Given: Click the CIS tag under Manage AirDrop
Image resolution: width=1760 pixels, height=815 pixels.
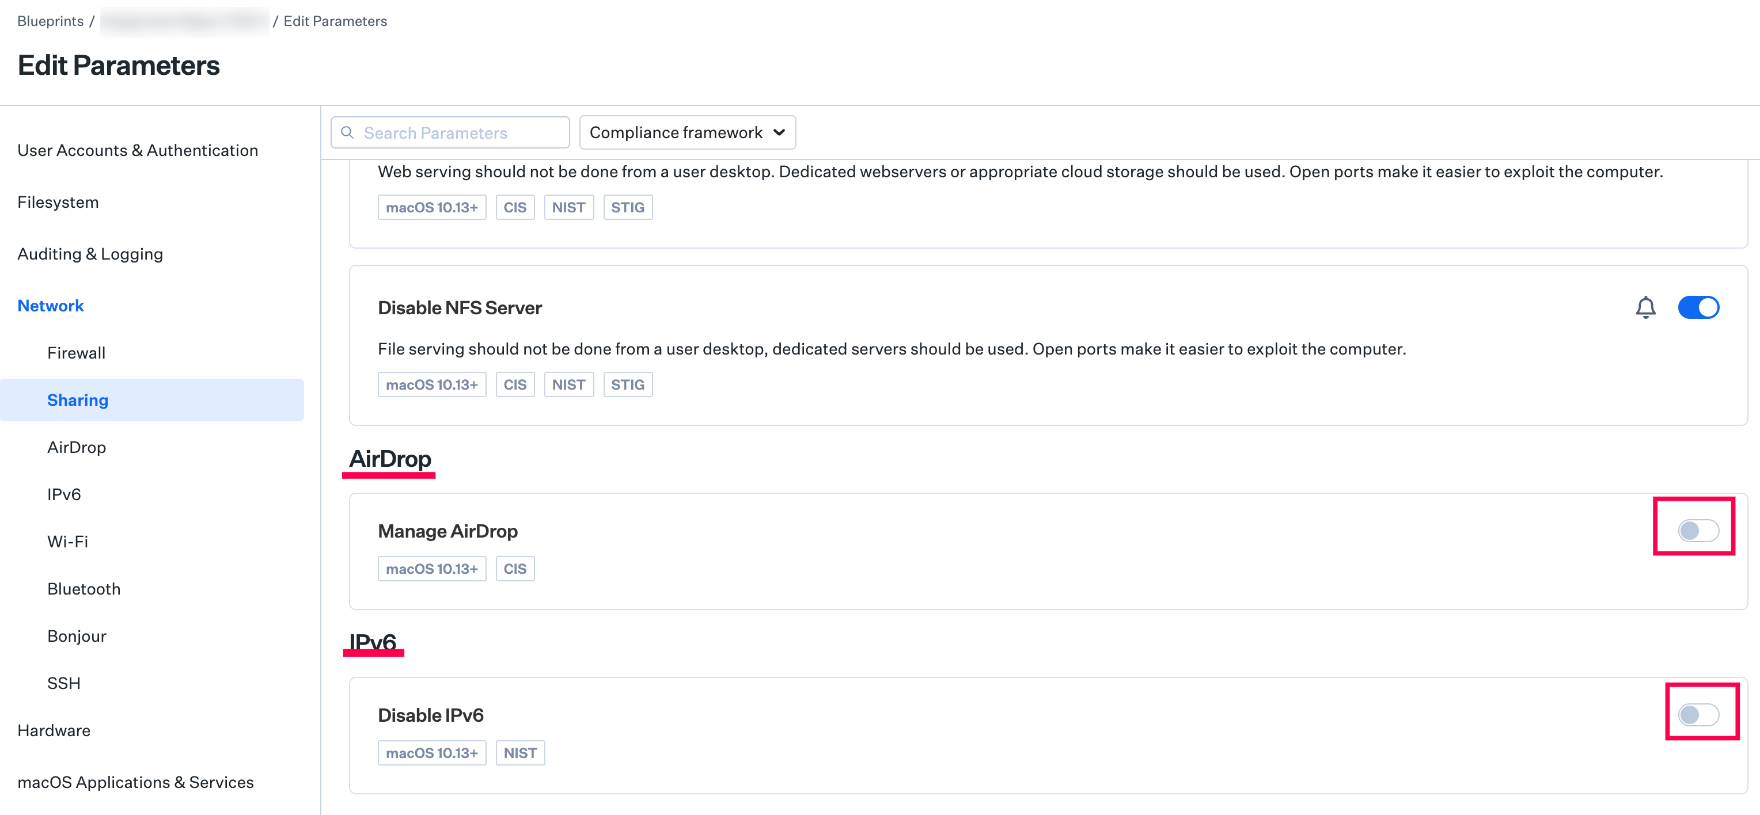Looking at the screenshot, I should 514,569.
